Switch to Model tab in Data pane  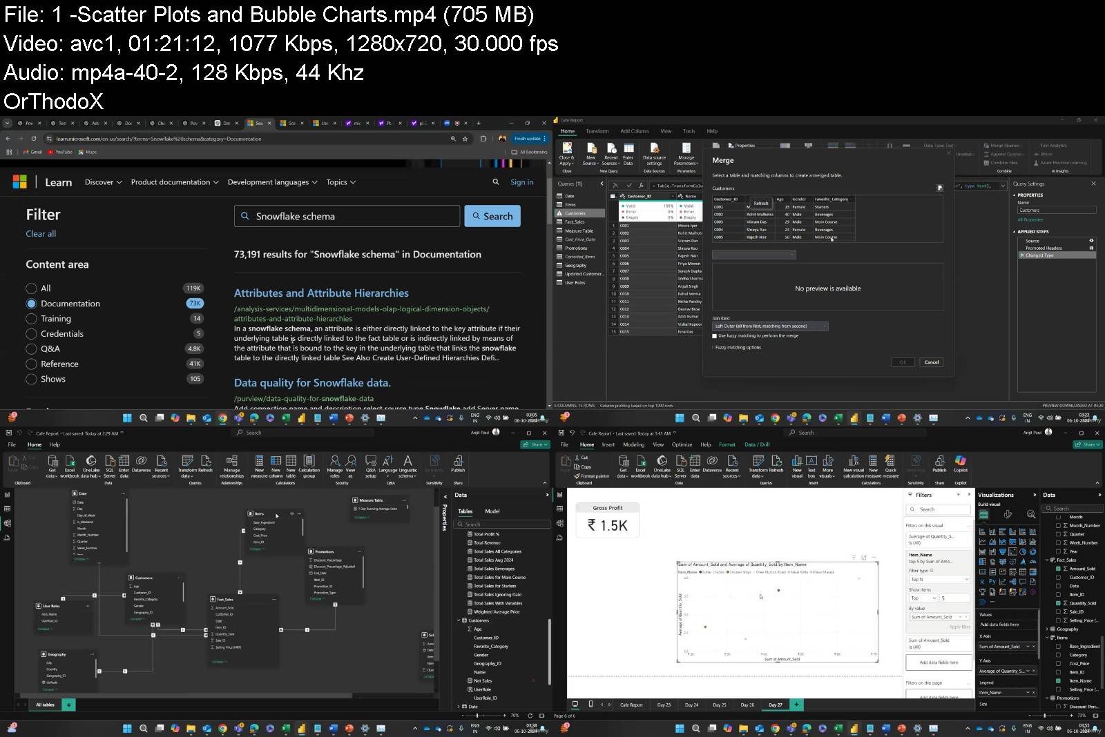[x=492, y=511]
